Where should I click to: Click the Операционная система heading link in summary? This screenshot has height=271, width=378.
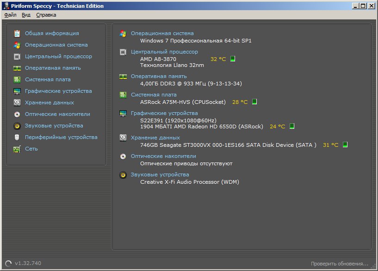pyautogui.click(x=162, y=33)
